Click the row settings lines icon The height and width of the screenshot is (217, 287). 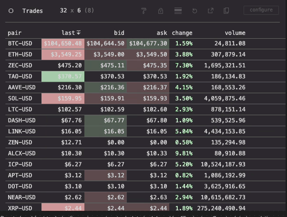178,11
